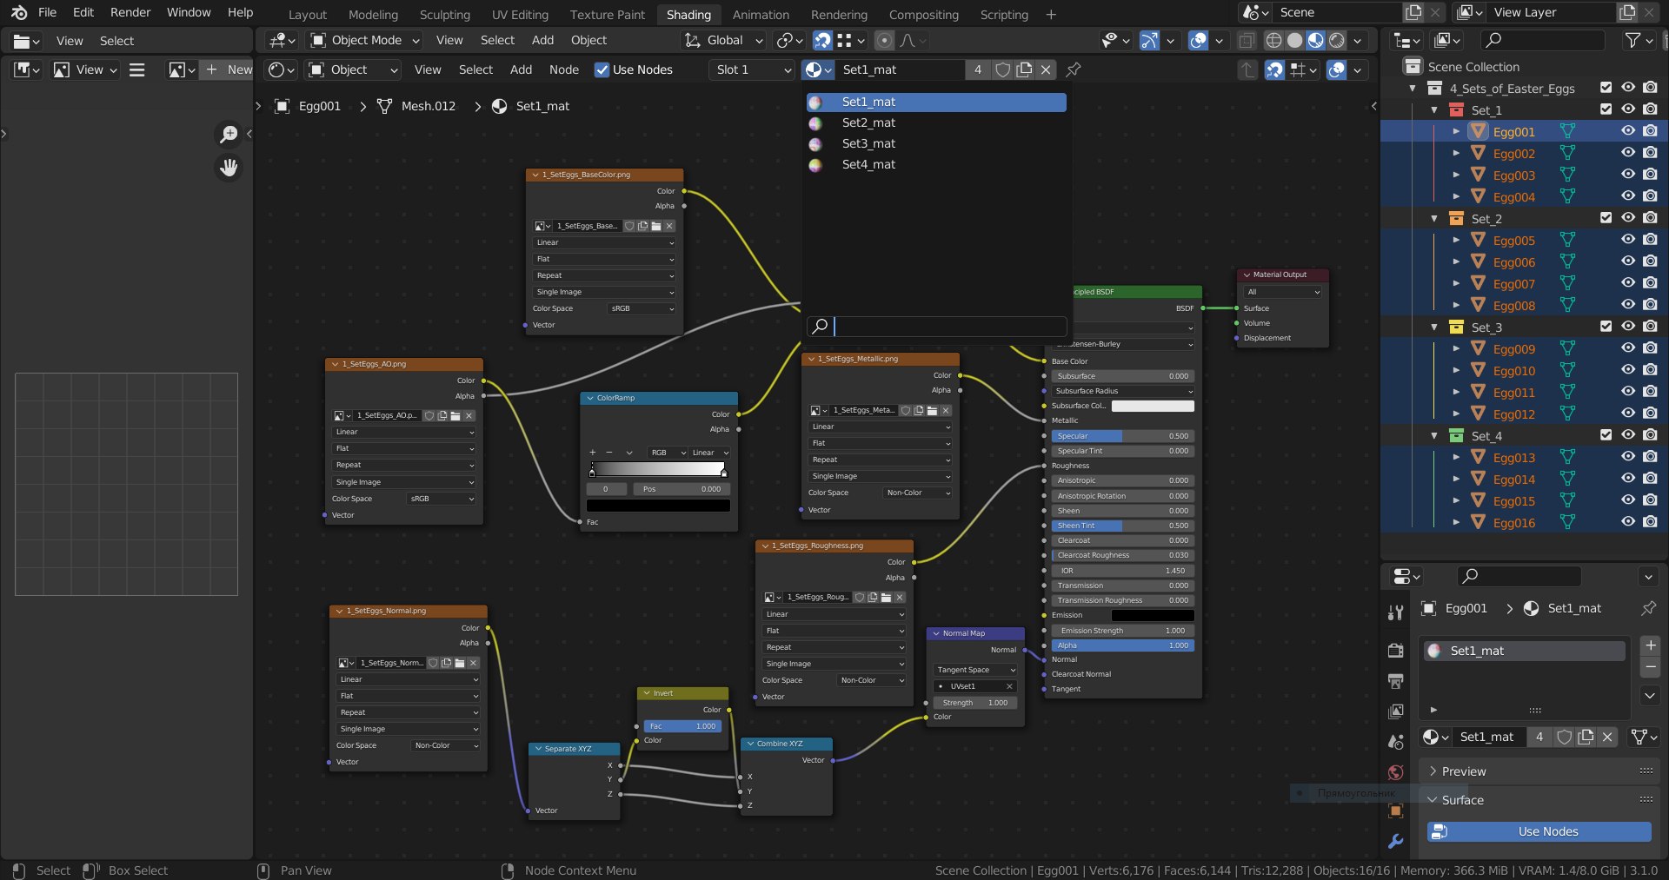Select Egg010 in the outliner
Screen dimensions: 1669x880
[x=1513, y=371]
